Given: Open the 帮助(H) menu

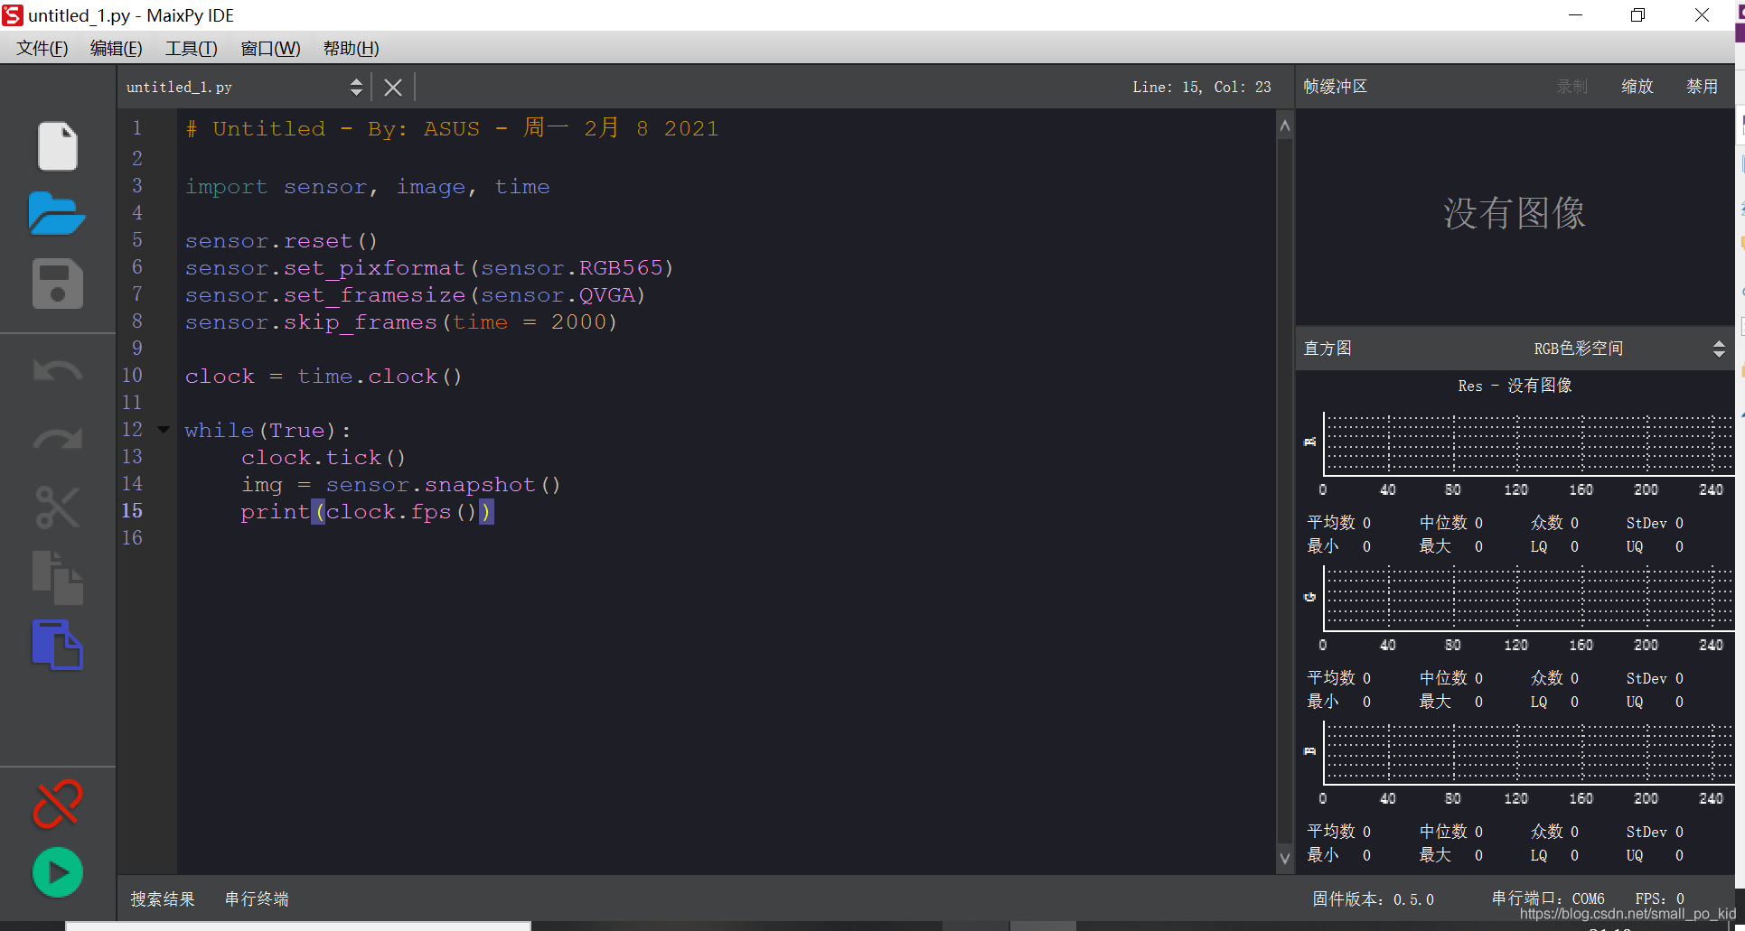Looking at the screenshot, I should 351,49.
